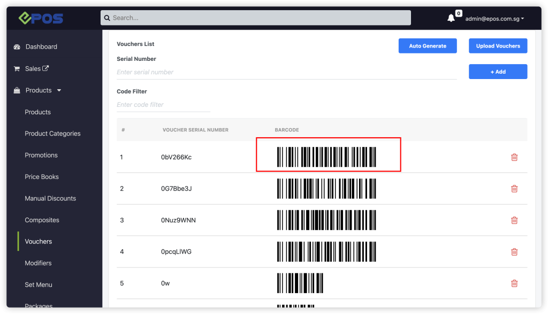548x314 pixels.
Task: Open the Products submenu item
Action: (x=38, y=112)
